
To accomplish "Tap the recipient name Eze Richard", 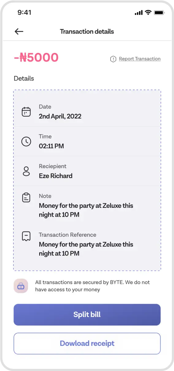I will (x=56, y=176).
